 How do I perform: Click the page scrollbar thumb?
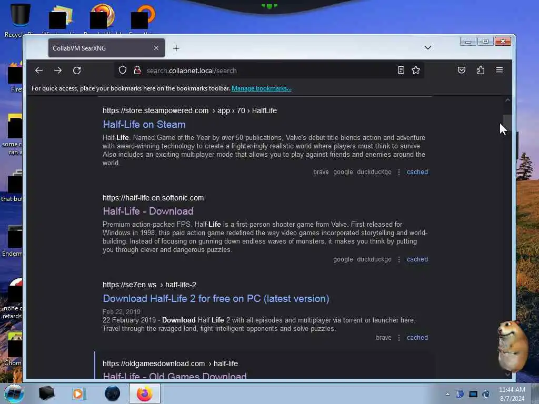(507, 123)
